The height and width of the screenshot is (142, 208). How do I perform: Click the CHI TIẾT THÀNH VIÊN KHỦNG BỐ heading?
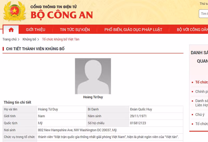(35, 49)
